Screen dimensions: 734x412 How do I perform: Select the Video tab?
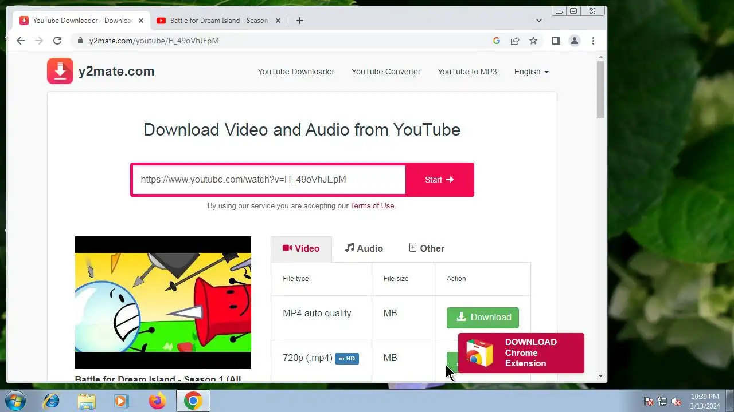coord(301,248)
